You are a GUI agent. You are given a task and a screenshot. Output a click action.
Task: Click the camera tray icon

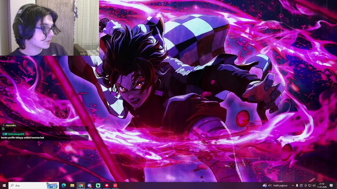tap(306, 186)
